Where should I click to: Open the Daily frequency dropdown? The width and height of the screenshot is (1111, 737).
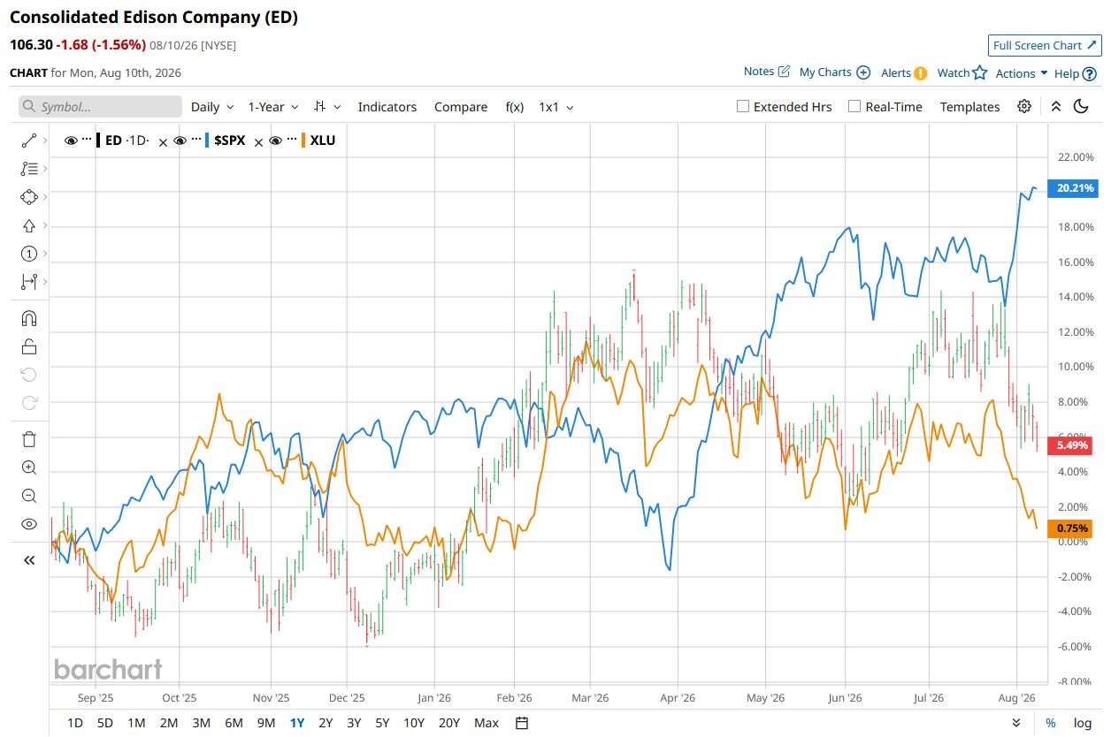[212, 107]
